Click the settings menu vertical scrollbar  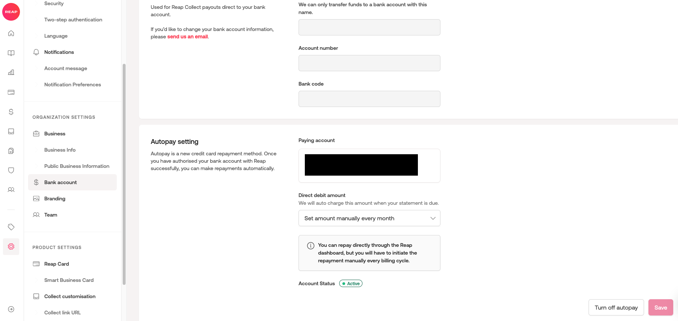click(124, 173)
